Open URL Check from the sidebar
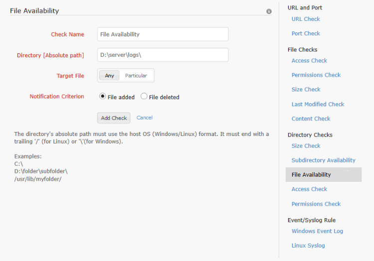374x261 pixels. click(x=306, y=19)
